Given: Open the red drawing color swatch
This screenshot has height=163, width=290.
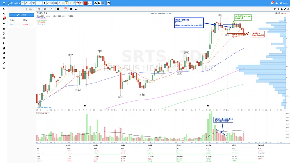Looking at the screenshot, I should pos(85,3).
